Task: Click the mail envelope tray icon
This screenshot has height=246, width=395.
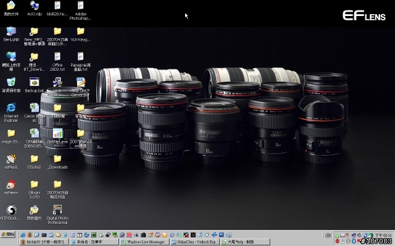Action: (x=343, y=236)
